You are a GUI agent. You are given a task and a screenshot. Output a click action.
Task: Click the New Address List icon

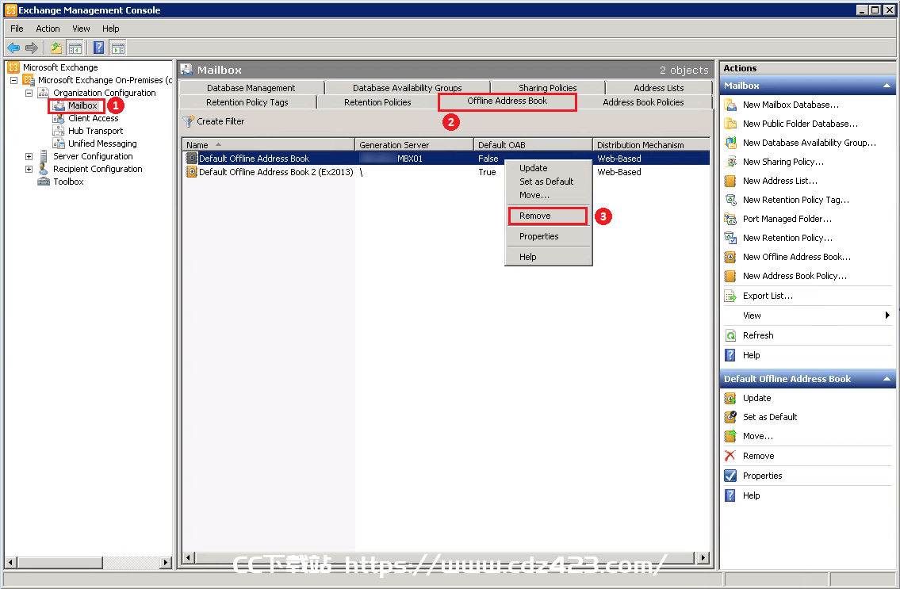[x=730, y=181]
